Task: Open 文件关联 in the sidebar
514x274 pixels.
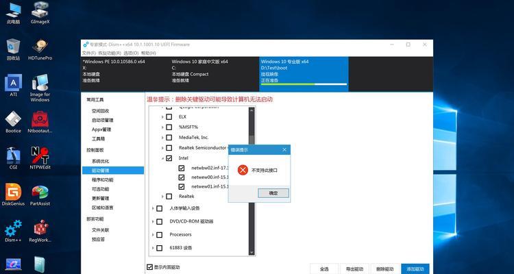Action: tap(100, 230)
